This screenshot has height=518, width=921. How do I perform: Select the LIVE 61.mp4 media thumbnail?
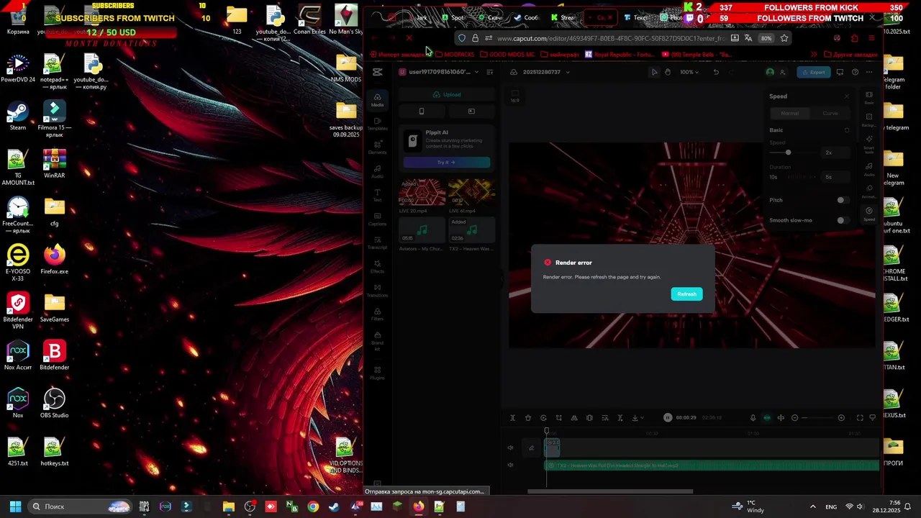471,192
